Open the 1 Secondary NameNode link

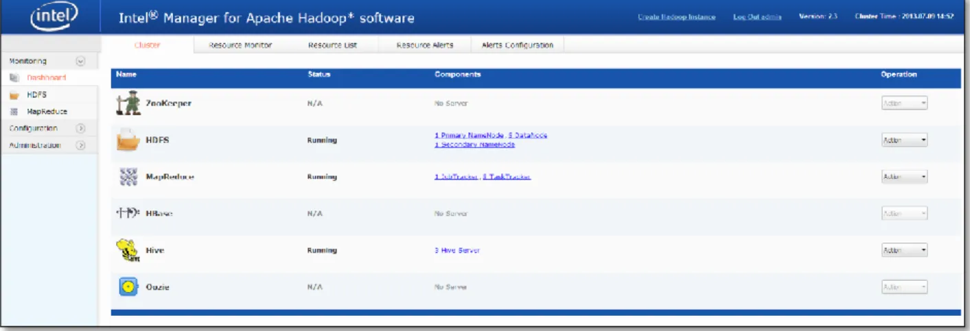474,145
